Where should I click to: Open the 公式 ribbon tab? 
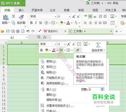coord(52,10)
